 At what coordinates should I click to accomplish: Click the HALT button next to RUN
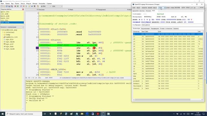pos(138,8)
